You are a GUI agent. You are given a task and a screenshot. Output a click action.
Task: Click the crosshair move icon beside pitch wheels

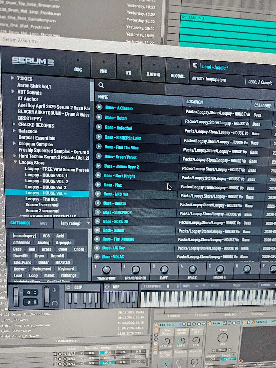click(x=54, y=290)
